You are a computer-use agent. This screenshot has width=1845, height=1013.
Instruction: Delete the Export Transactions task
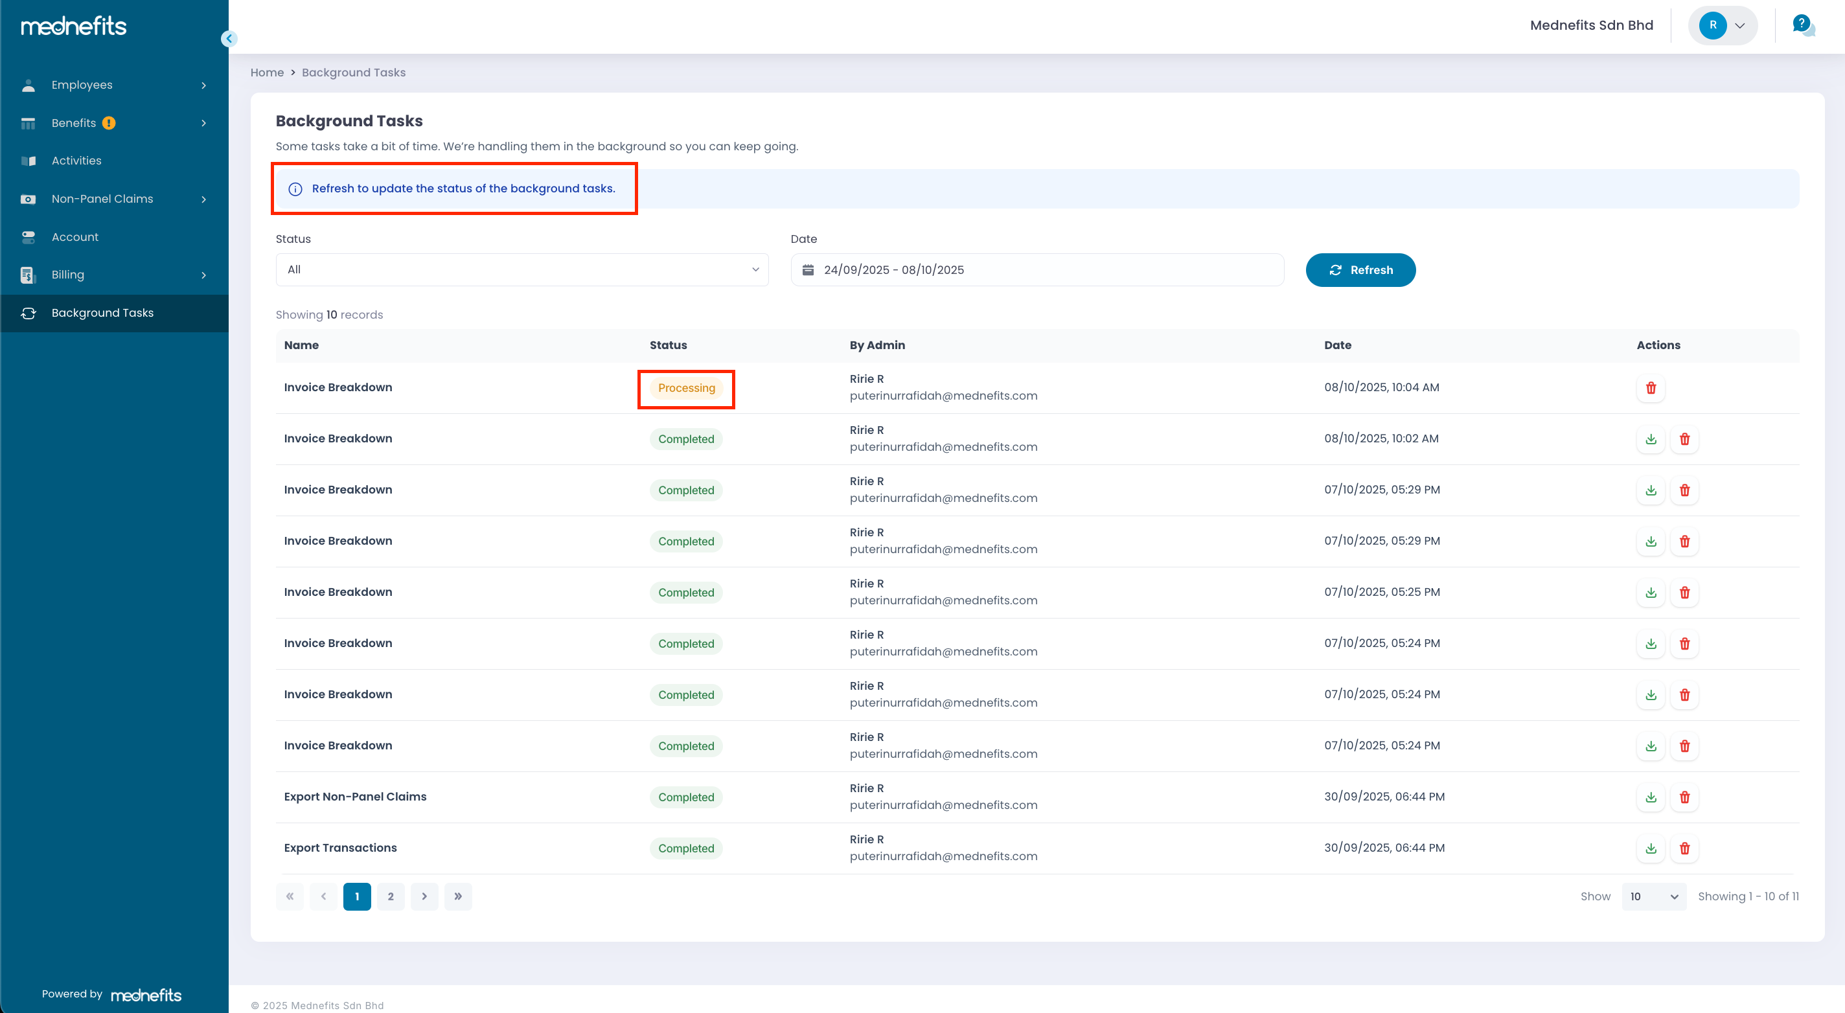1684,848
